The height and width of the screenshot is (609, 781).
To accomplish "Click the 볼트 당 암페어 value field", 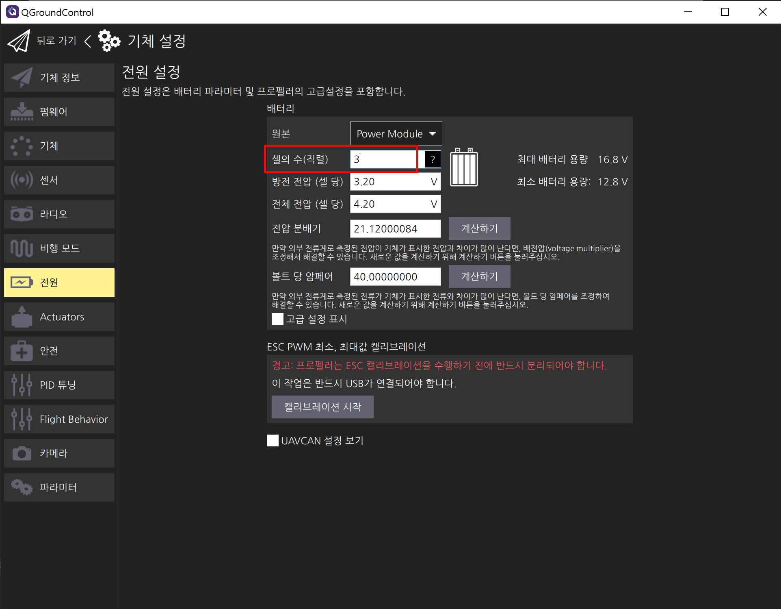I will point(395,277).
